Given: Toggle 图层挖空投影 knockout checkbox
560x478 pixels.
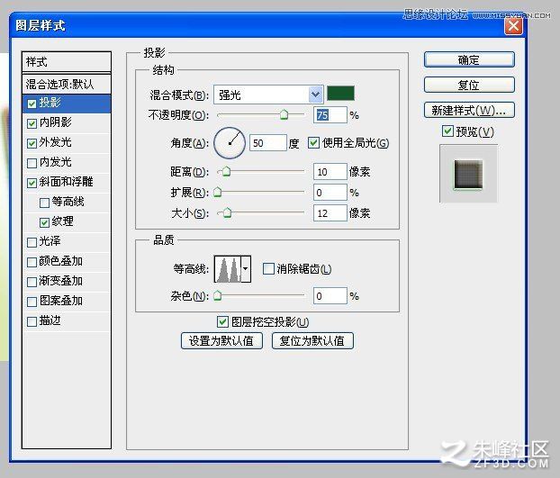Looking at the screenshot, I should [222, 321].
